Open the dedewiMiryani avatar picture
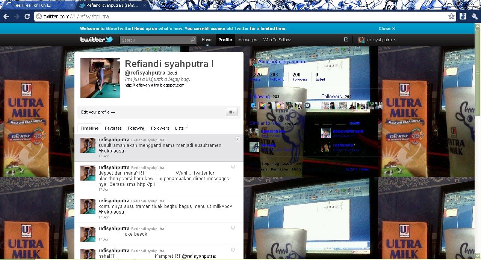Image resolution: width=481 pixels, height=260 pixels. 326,133
